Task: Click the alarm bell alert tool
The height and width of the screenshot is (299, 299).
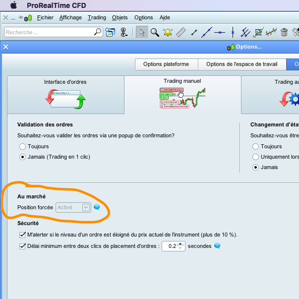Action: [168, 32]
